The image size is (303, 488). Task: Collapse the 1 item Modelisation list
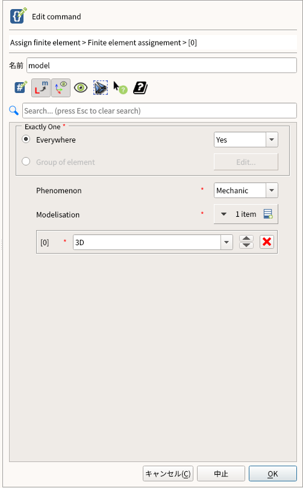[223, 214]
